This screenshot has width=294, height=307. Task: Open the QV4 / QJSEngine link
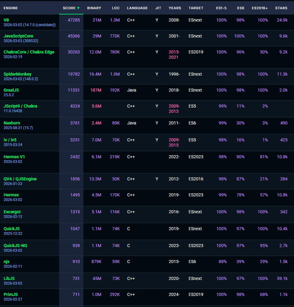pos(20,179)
